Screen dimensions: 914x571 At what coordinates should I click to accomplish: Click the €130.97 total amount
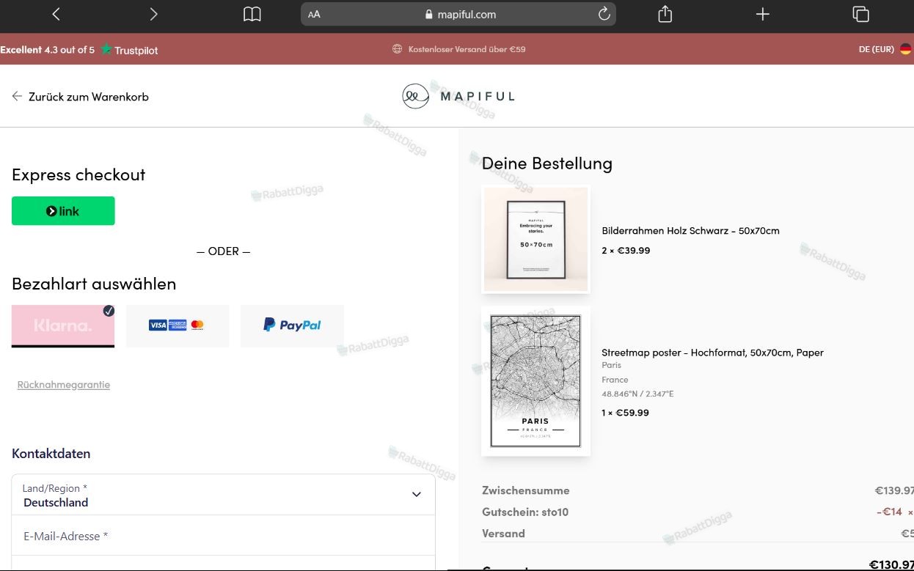[x=891, y=564]
